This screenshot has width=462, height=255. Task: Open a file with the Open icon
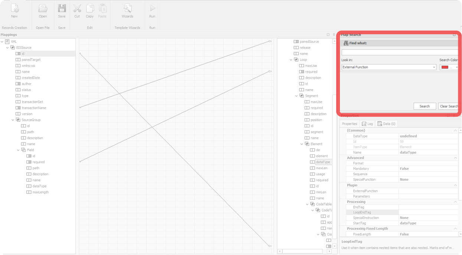pyautogui.click(x=43, y=9)
